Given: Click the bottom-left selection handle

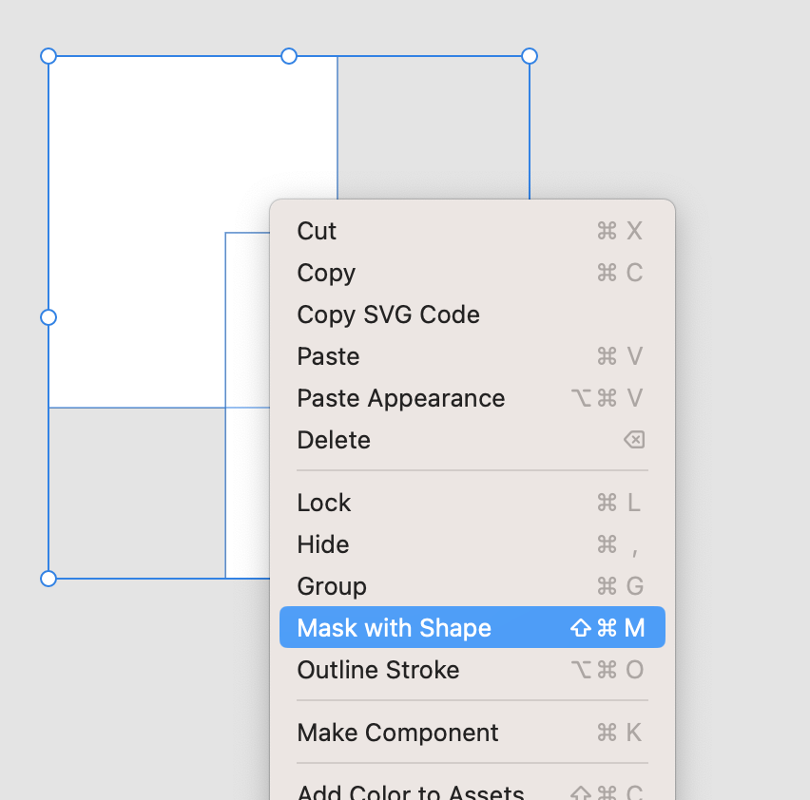Looking at the screenshot, I should pos(48,578).
